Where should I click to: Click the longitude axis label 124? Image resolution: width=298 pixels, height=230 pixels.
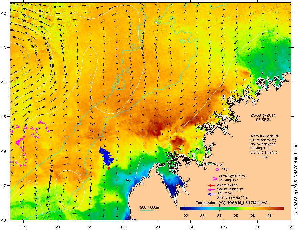point(190,227)
